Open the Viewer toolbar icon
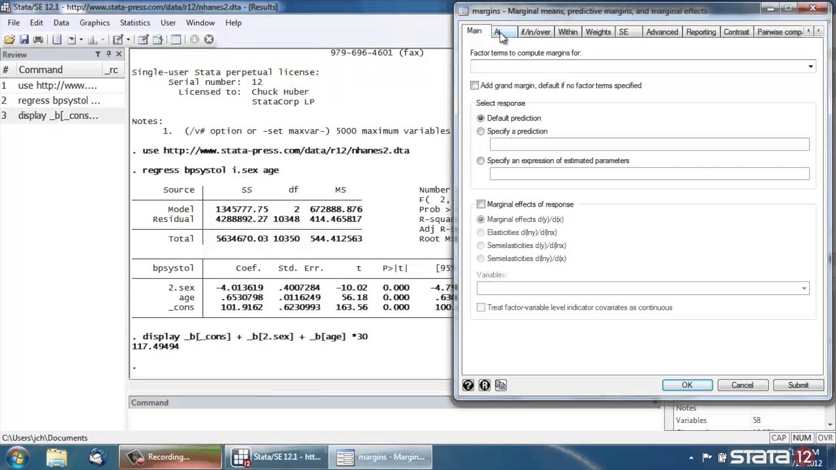 click(x=71, y=39)
